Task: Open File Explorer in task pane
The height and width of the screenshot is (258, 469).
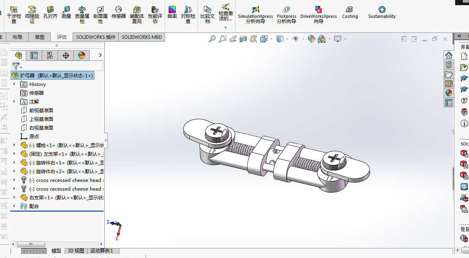Action: click(x=448, y=74)
